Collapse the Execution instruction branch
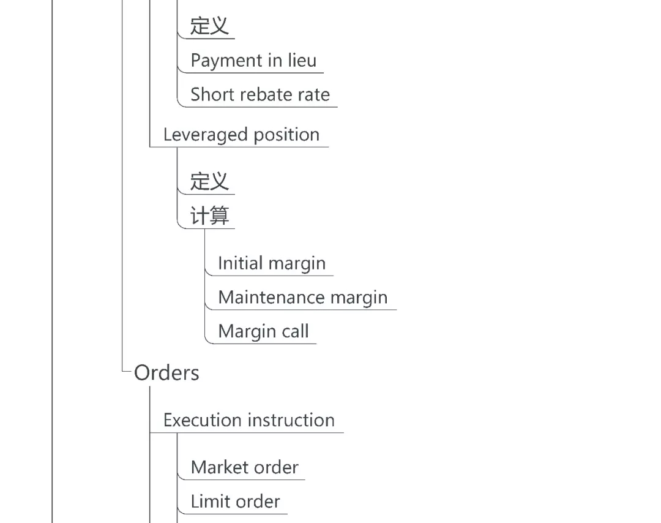This screenshot has height=523, width=661. [177, 433]
